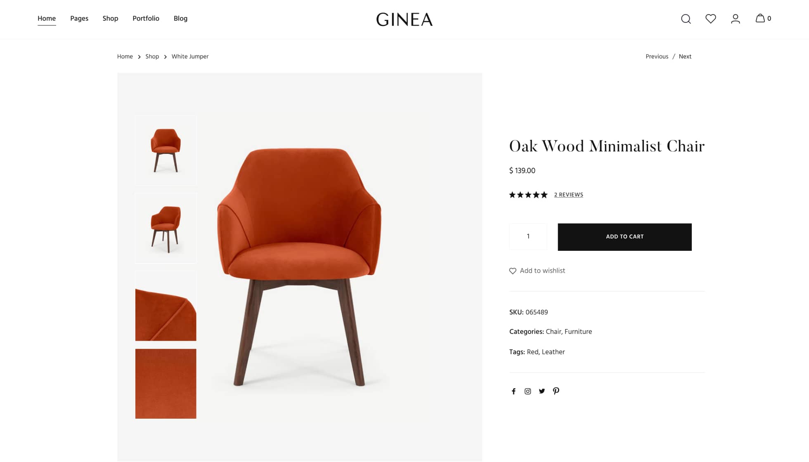
Task: Go to the Next product link
Action: tap(685, 57)
